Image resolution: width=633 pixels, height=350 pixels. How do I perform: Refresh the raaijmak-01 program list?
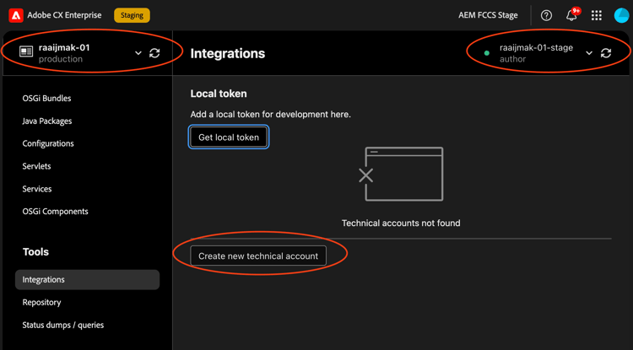(154, 53)
